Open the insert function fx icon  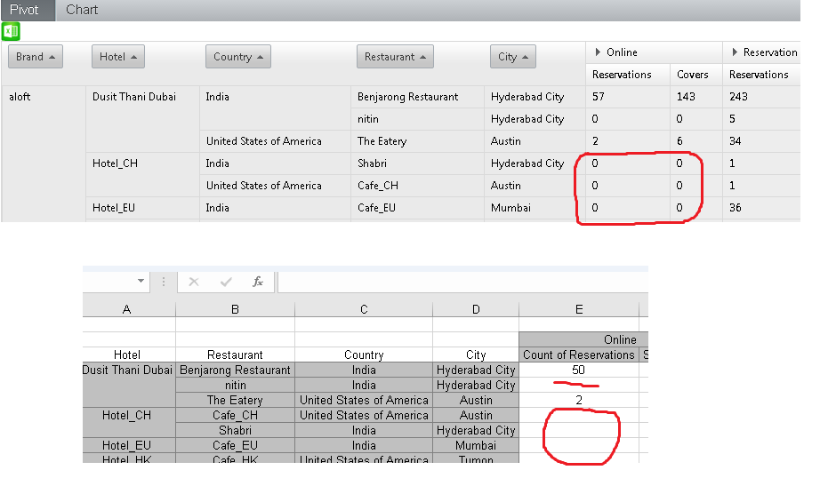258,282
